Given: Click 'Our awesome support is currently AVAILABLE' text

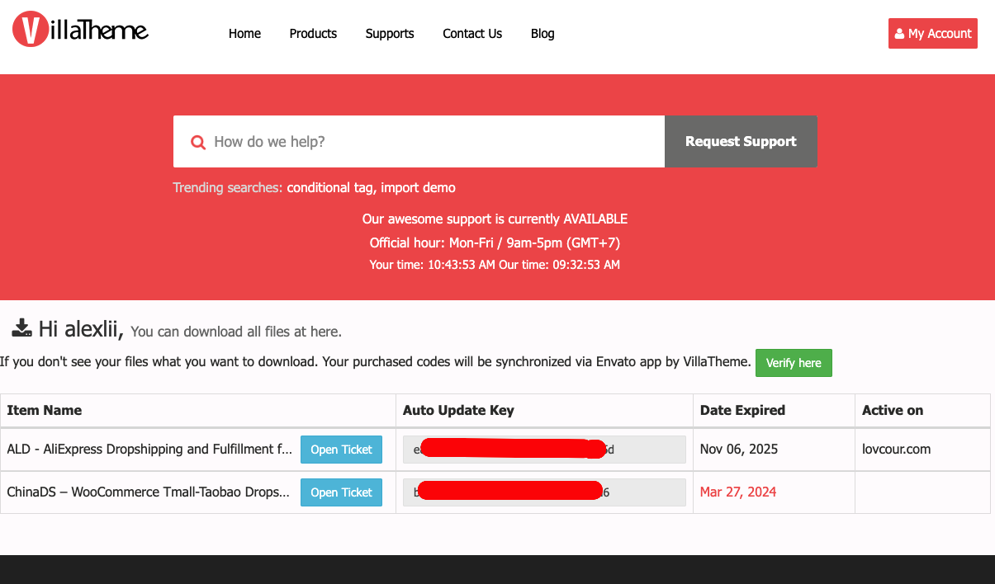Looking at the screenshot, I should point(495,219).
